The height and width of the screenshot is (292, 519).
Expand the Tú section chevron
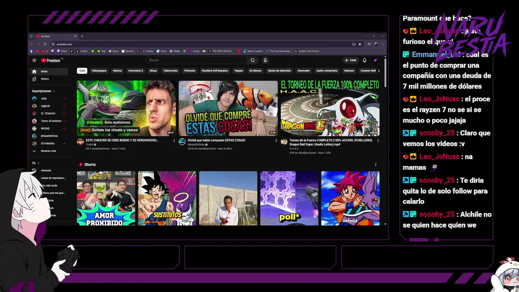38,163
